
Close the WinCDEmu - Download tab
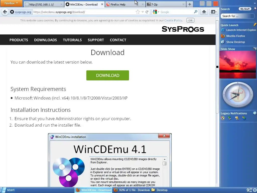102,5
